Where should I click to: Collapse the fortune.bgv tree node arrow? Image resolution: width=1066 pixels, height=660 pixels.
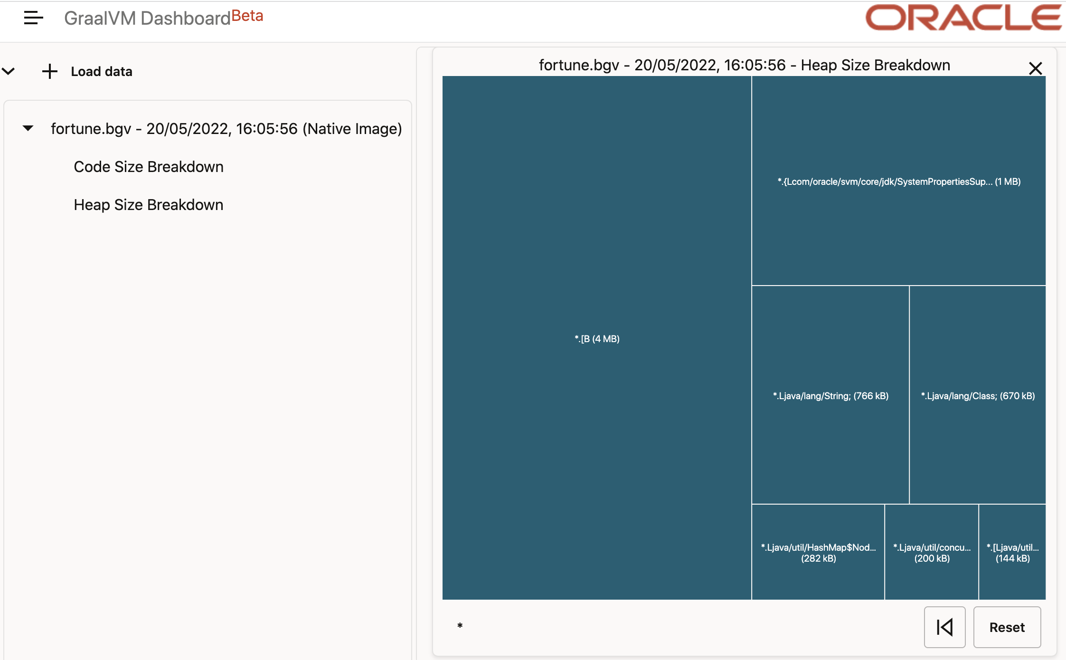tap(28, 128)
